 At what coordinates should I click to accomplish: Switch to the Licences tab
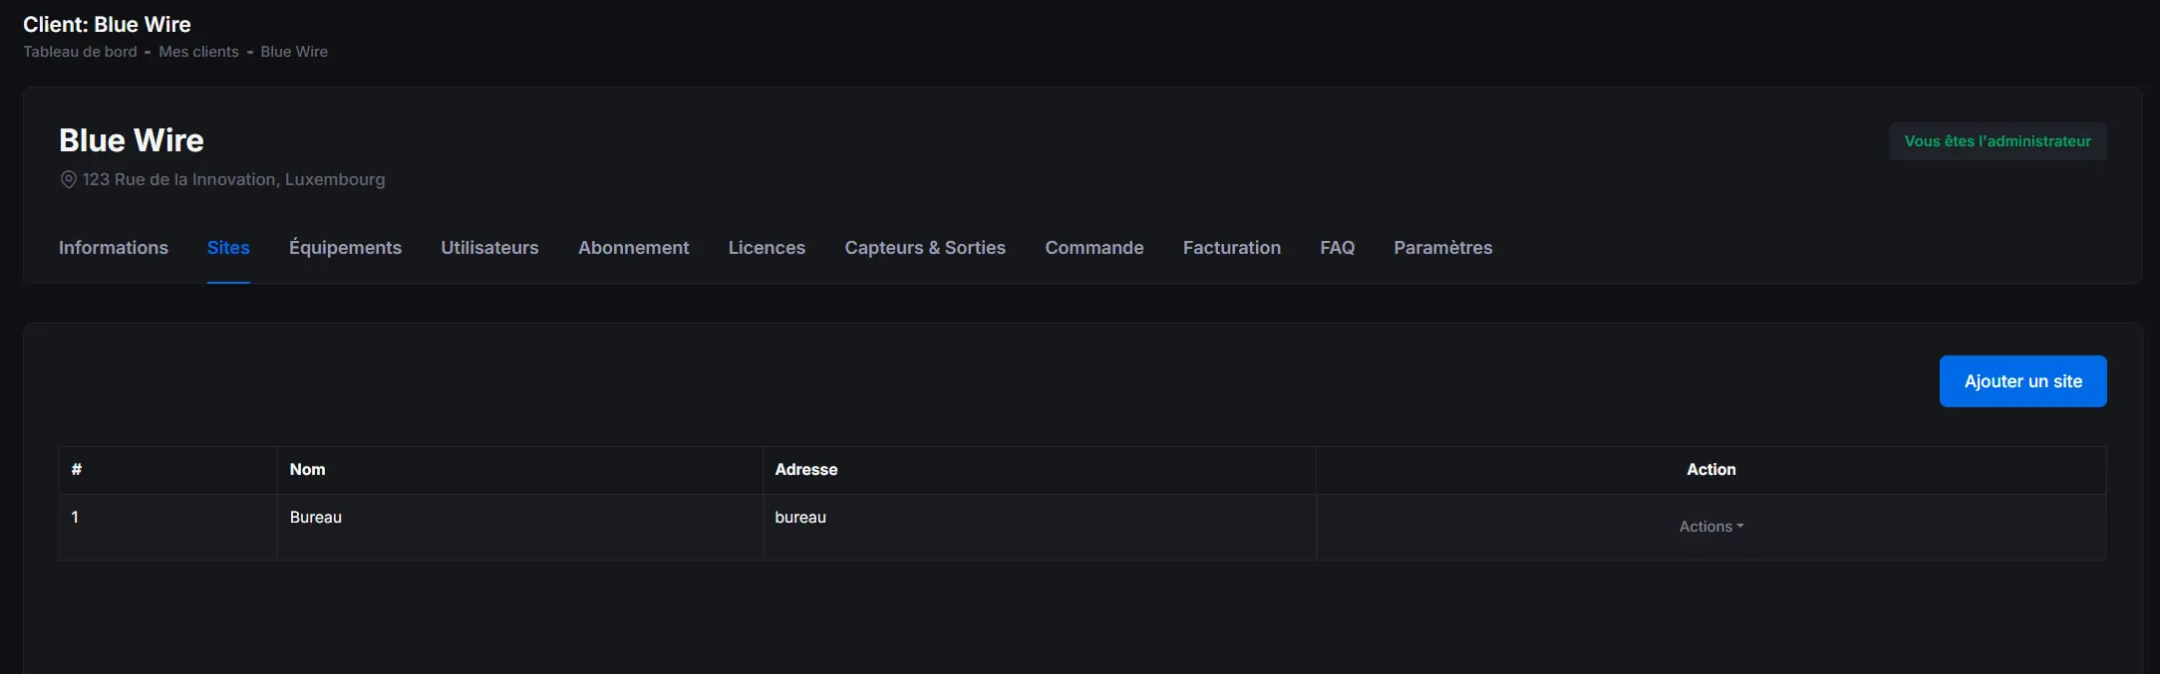pos(767,248)
